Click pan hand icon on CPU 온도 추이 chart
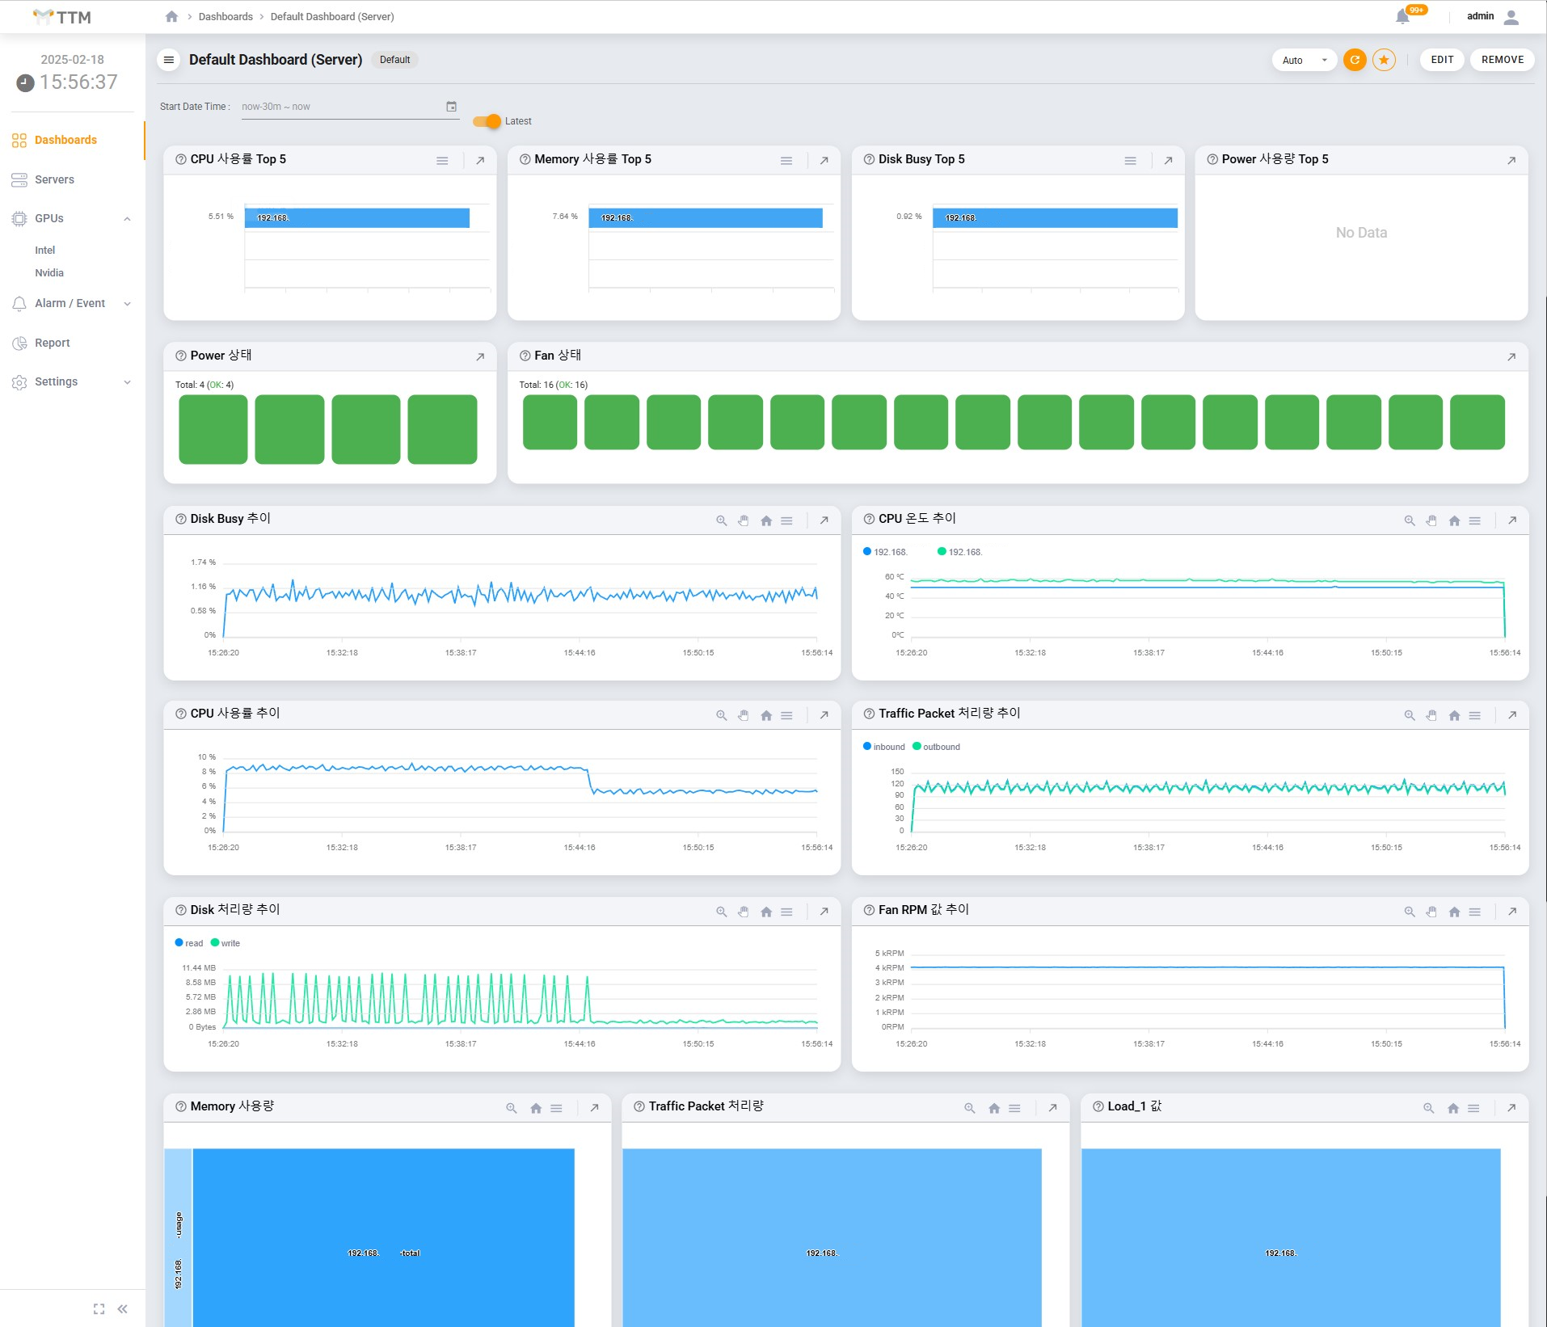The image size is (1547, 1327). pos(1431,520)
